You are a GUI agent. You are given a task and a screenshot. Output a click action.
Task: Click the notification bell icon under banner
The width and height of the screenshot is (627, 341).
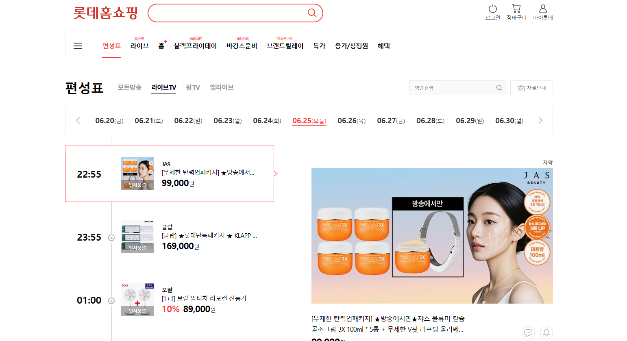546,333
